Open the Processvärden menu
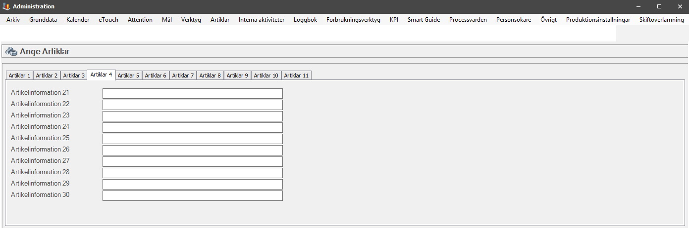The height and width of the screenshot is (228, 689). [x=468, y=20]
